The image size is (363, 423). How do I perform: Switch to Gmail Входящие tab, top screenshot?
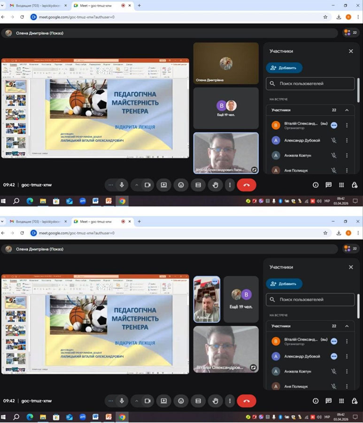[x=37, y=5]
